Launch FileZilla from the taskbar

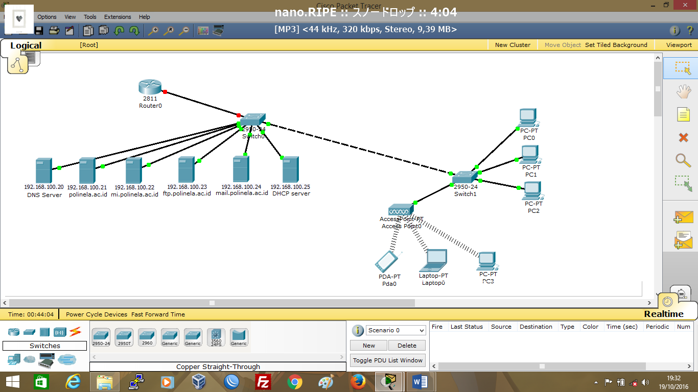tap(262, 381)
